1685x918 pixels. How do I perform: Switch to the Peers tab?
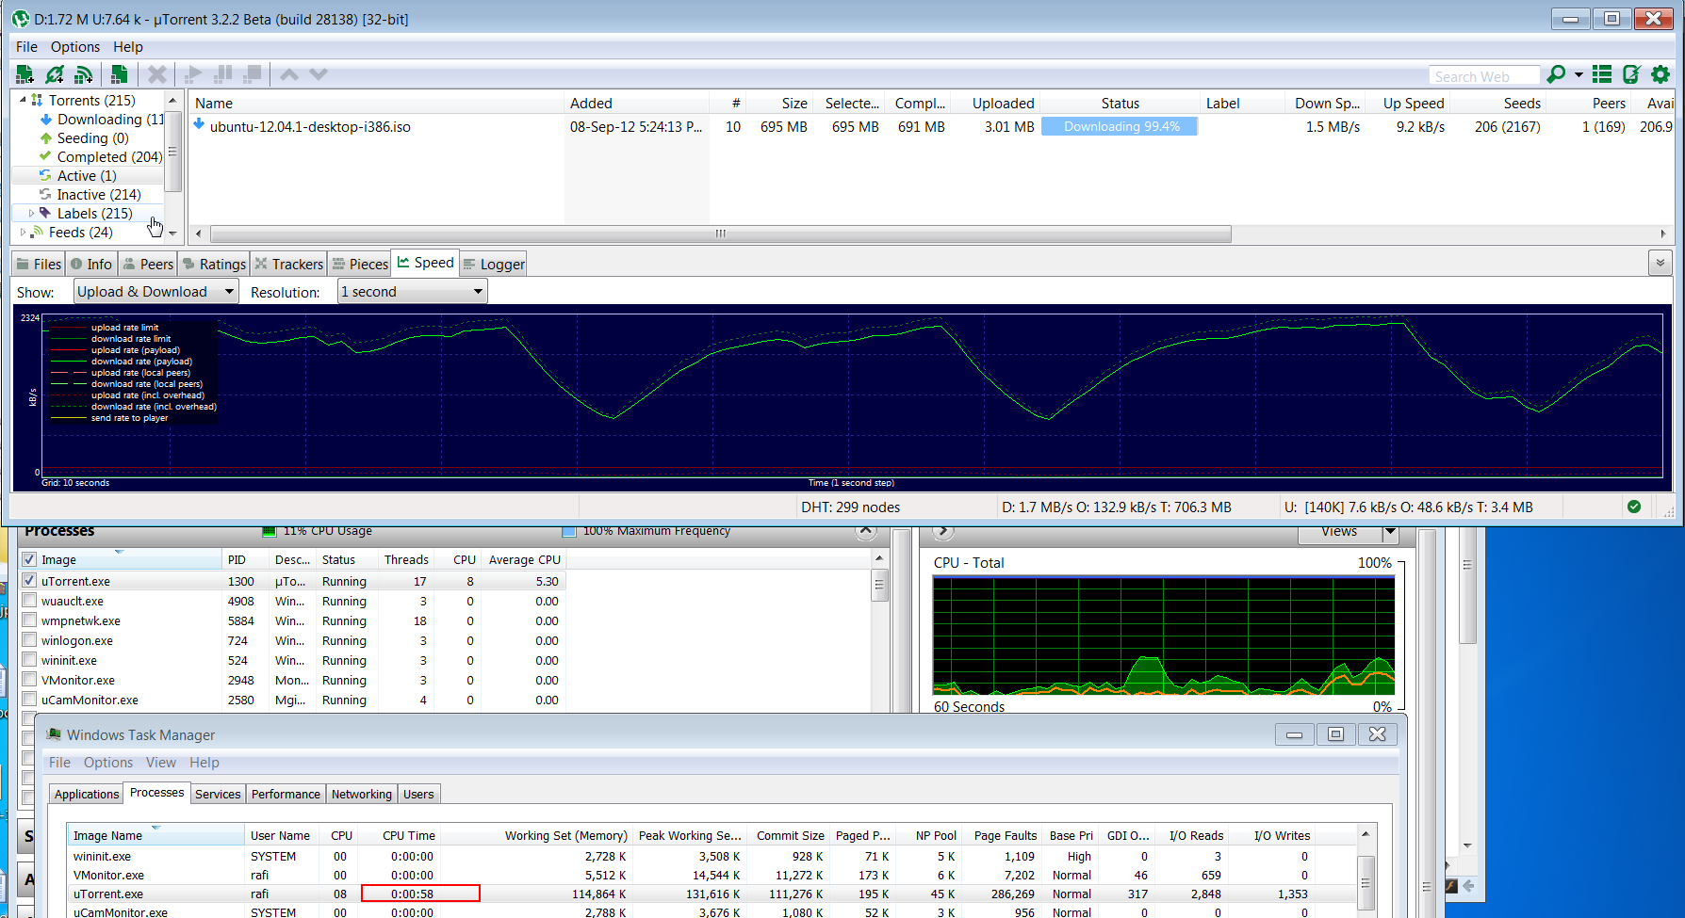(x=147, y=265)
